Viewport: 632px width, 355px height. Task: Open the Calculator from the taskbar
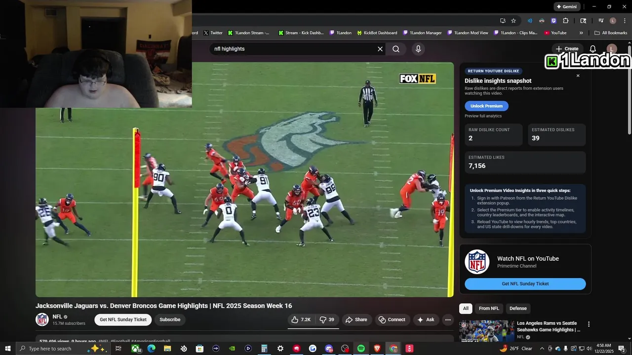click(264, 349)
